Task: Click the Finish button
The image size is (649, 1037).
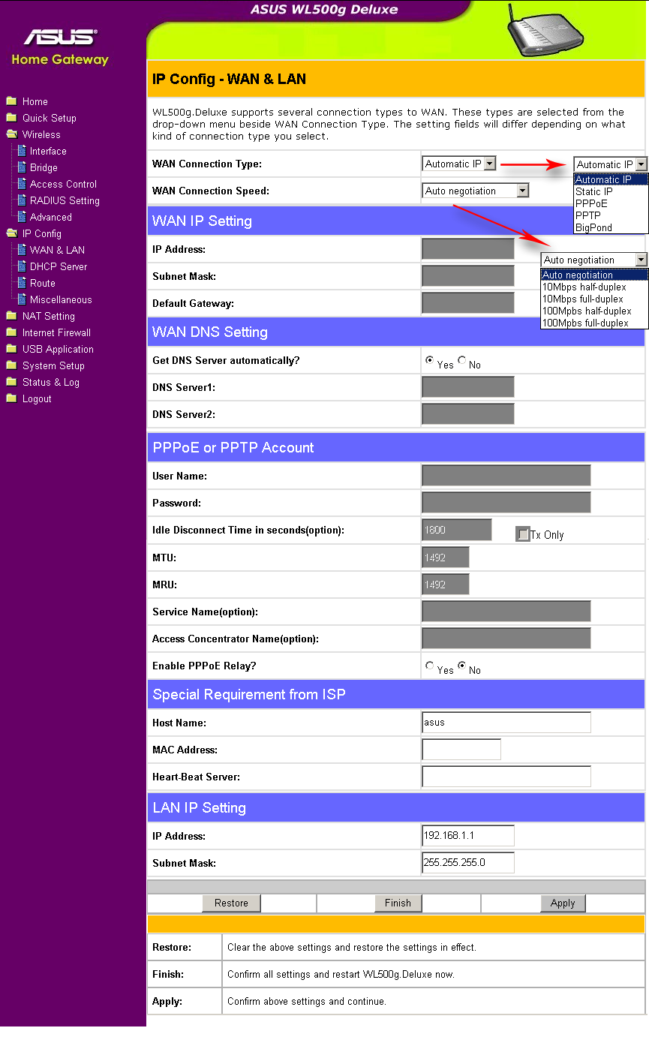Action: (398, 903)
